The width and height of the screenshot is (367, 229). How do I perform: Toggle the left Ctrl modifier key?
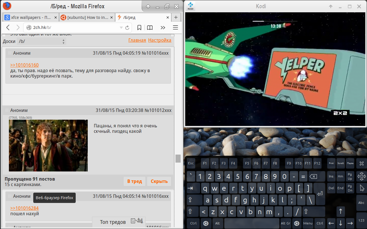click(x=194, y=223)
